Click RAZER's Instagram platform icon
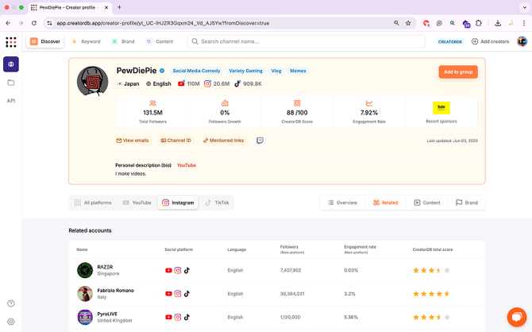532x332 pixels. click(x=177, y=270)
